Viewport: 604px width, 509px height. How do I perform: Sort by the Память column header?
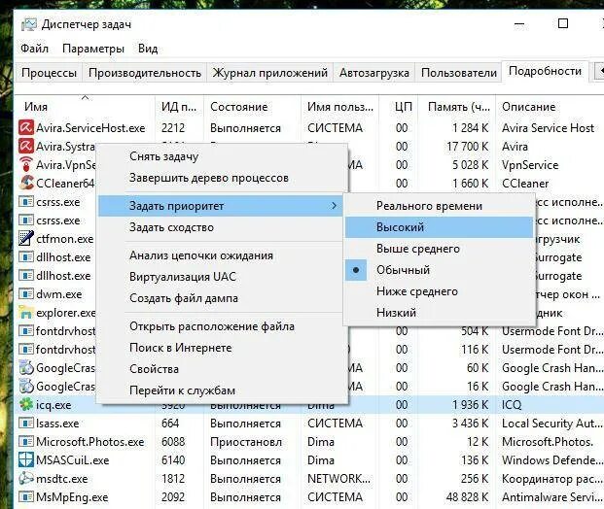(456, 107)
